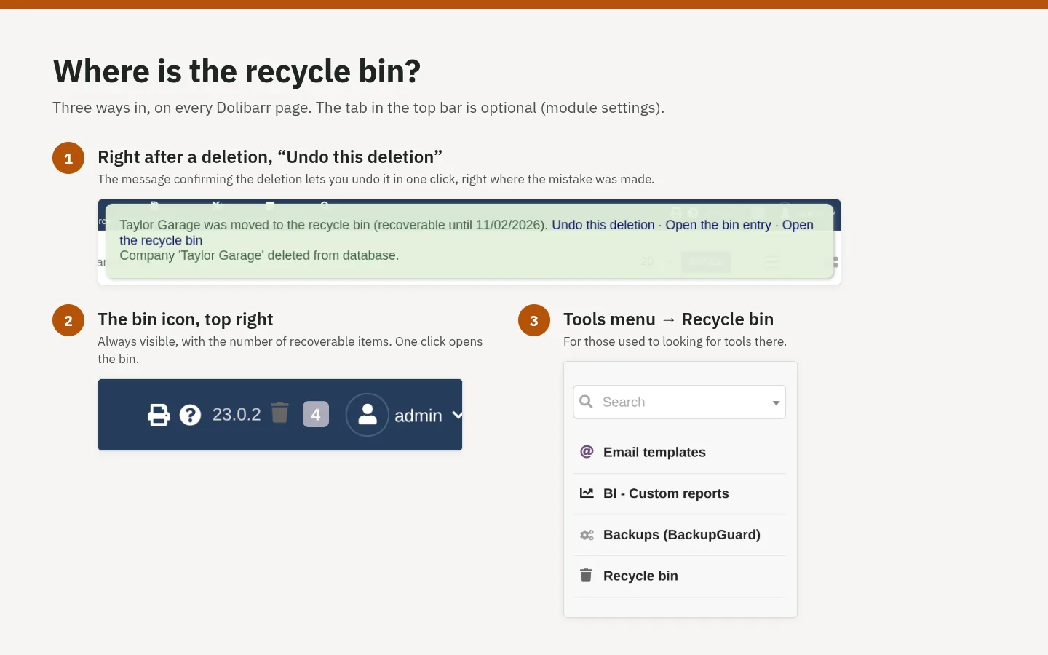Click "Company 'Taylor Garage' deleted from database." text
Image resolution: width=1048 pixels, height=655 pixels.
click(x=259, y=255)
